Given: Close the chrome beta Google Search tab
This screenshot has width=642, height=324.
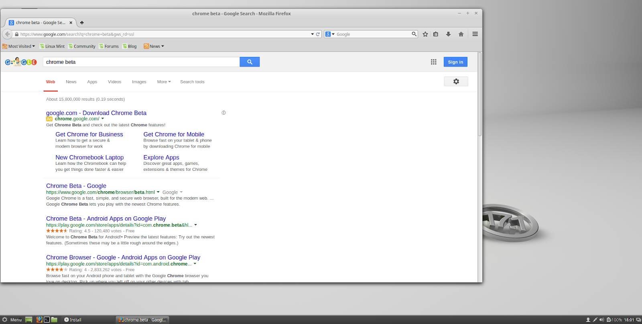Looking at the screenshot, I should tap(71, 23).
